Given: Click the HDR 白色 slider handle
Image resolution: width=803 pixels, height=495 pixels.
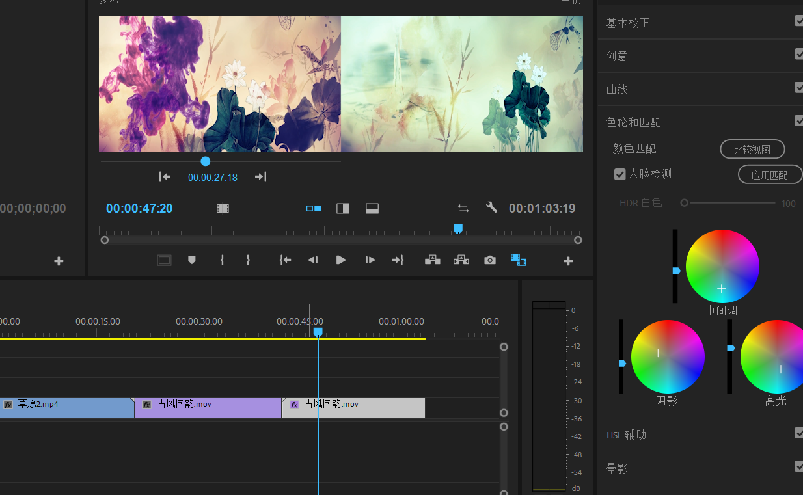Looking at the screenshot, I should click(x=684, y=203).
